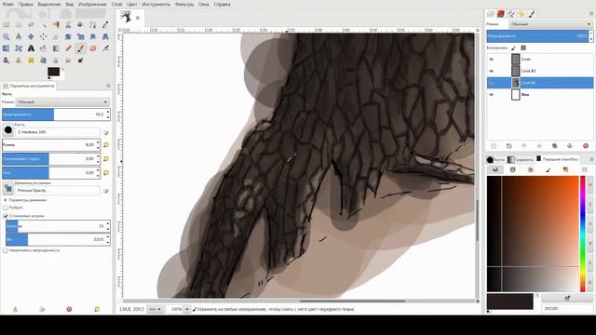Create a new layer
Viewport: 596px width, 335px height.
pos(494,146)
